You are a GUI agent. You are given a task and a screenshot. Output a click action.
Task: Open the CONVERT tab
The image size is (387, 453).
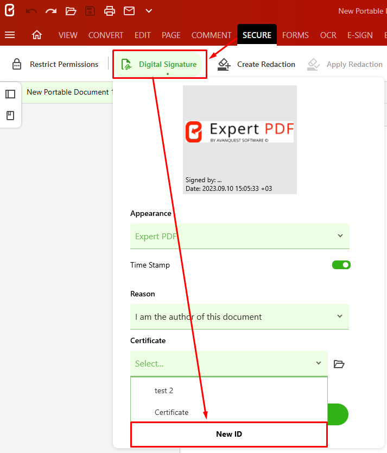(x=106, y=35)
